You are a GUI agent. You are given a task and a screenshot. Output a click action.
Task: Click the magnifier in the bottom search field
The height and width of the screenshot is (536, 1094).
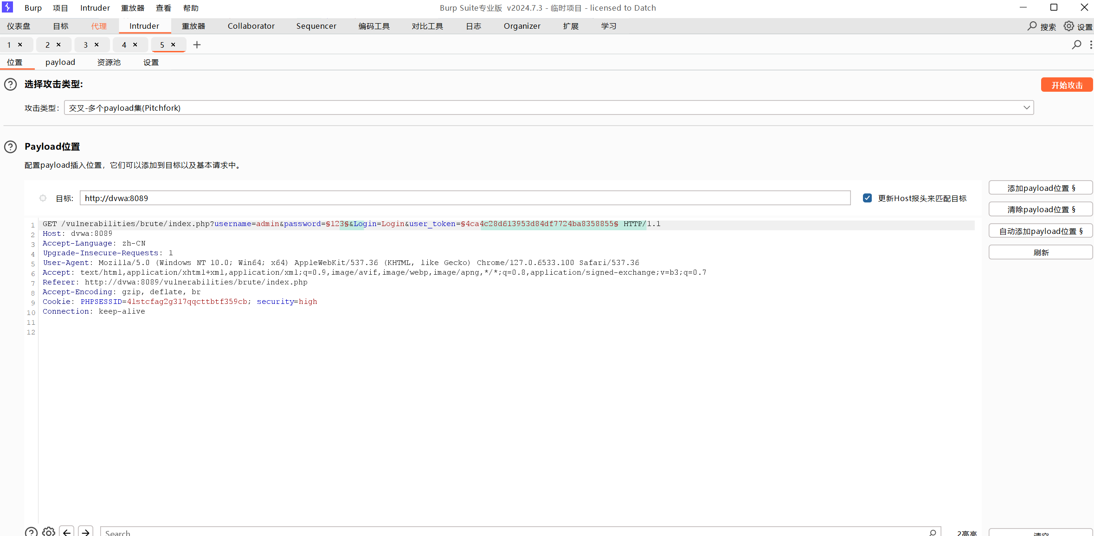pyautogui.click(x=933, y=532)
